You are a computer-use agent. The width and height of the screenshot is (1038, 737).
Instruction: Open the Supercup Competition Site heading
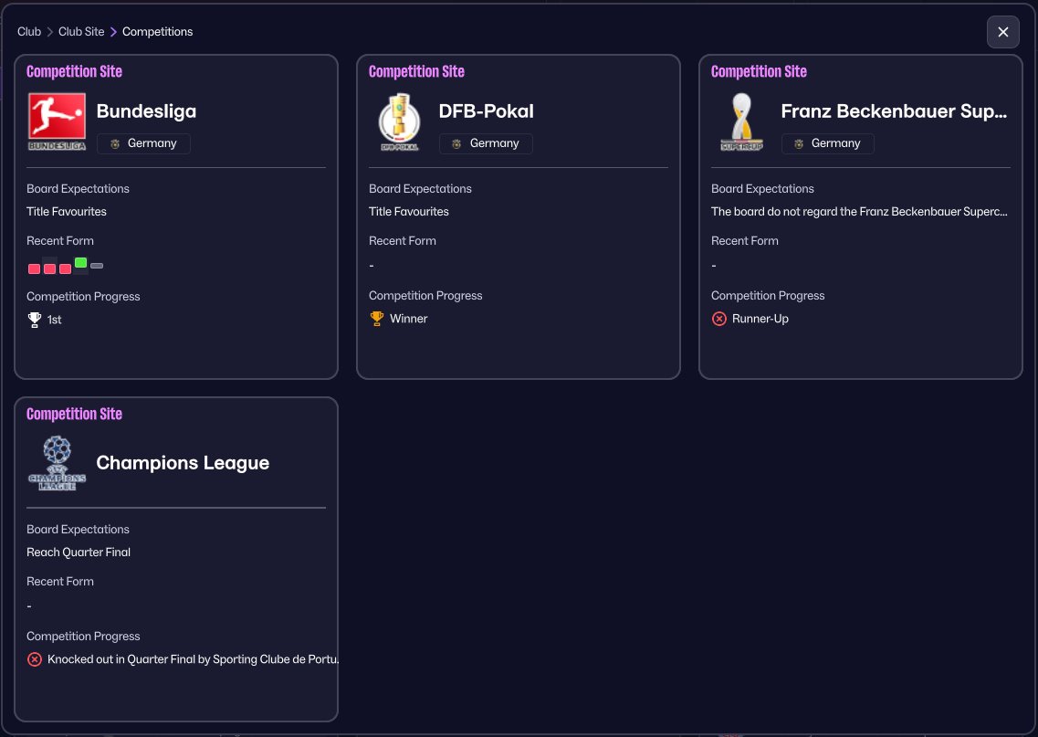(x=759, y=71)
